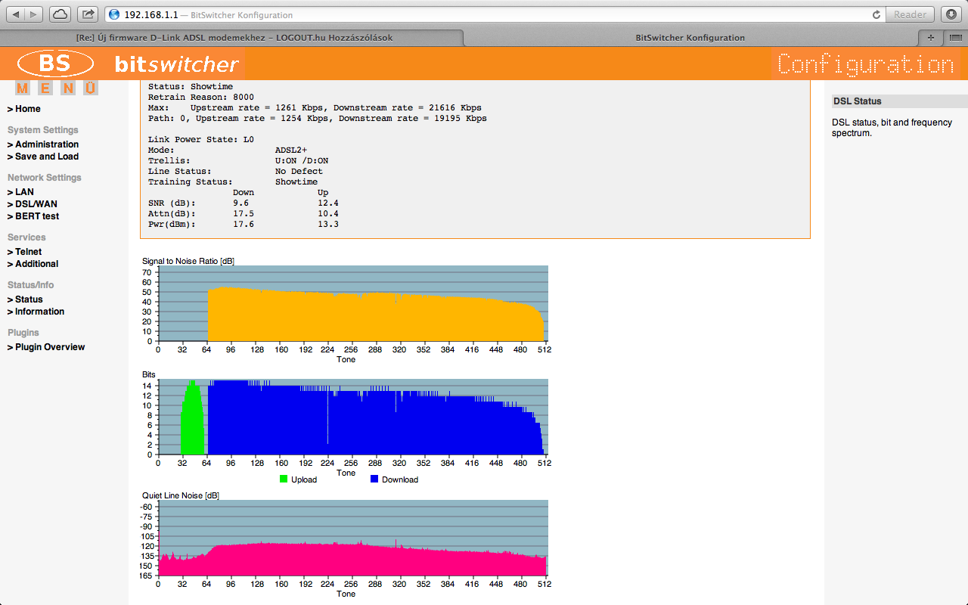Click the 'Quiet Line Noise [dB]' title

(181, 495)
